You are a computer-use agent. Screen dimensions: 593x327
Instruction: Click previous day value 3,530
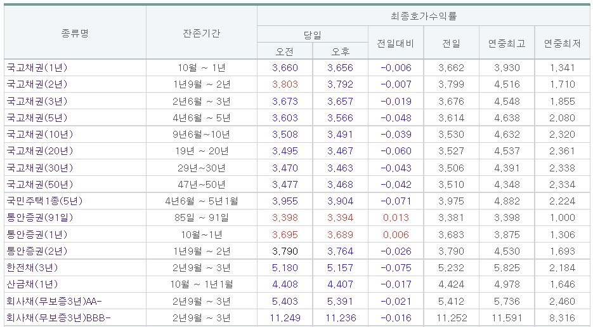451,135
